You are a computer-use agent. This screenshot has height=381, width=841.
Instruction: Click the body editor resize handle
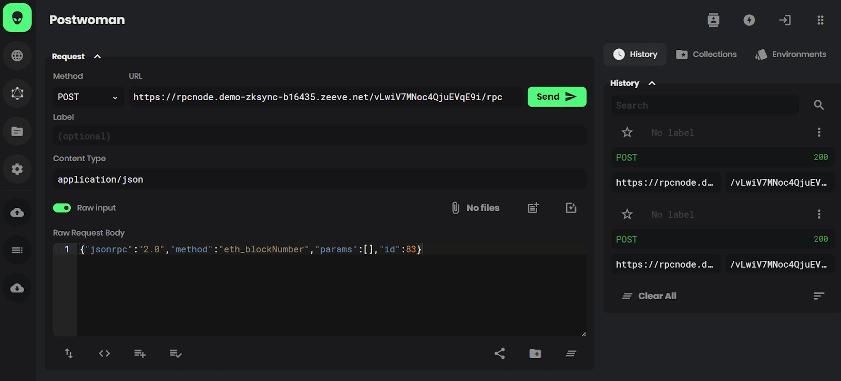click(x=583, y=334)
